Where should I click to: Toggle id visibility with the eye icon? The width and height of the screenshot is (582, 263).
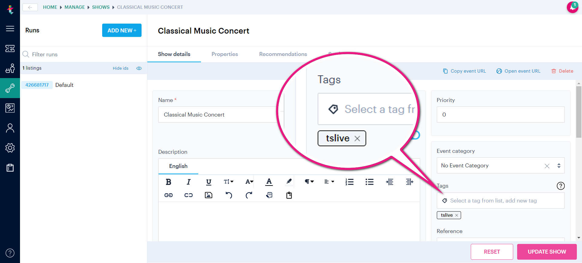(x=139, y=68)
